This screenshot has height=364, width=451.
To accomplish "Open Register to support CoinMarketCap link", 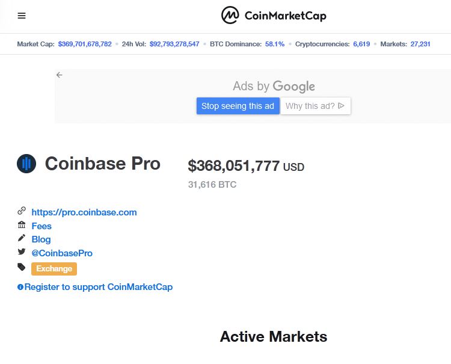I will pos(99,287).
